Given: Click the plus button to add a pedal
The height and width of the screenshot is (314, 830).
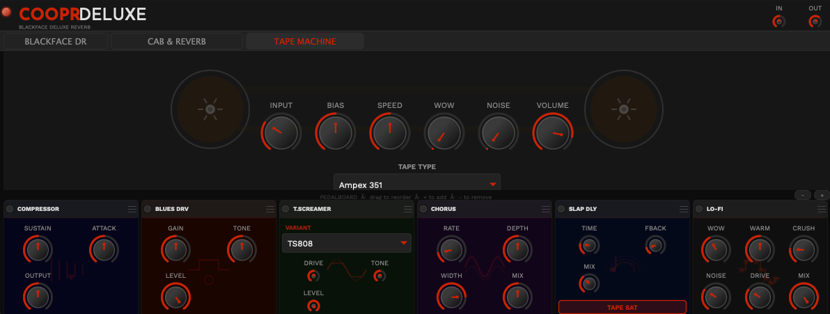Looking at the screenshot, I should click(822, 195).
